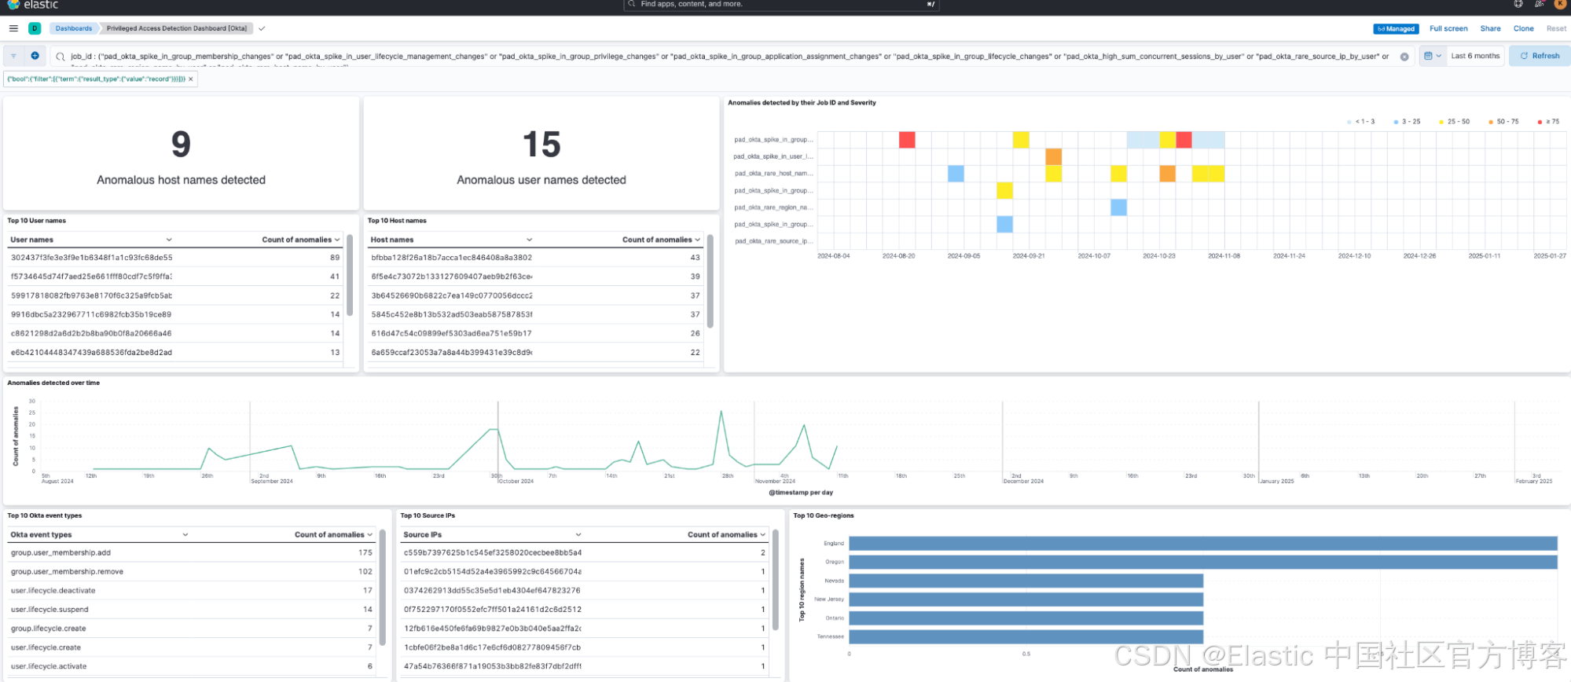
Task: Open the filter menu icon beside query bar
Action: point(13,56)
